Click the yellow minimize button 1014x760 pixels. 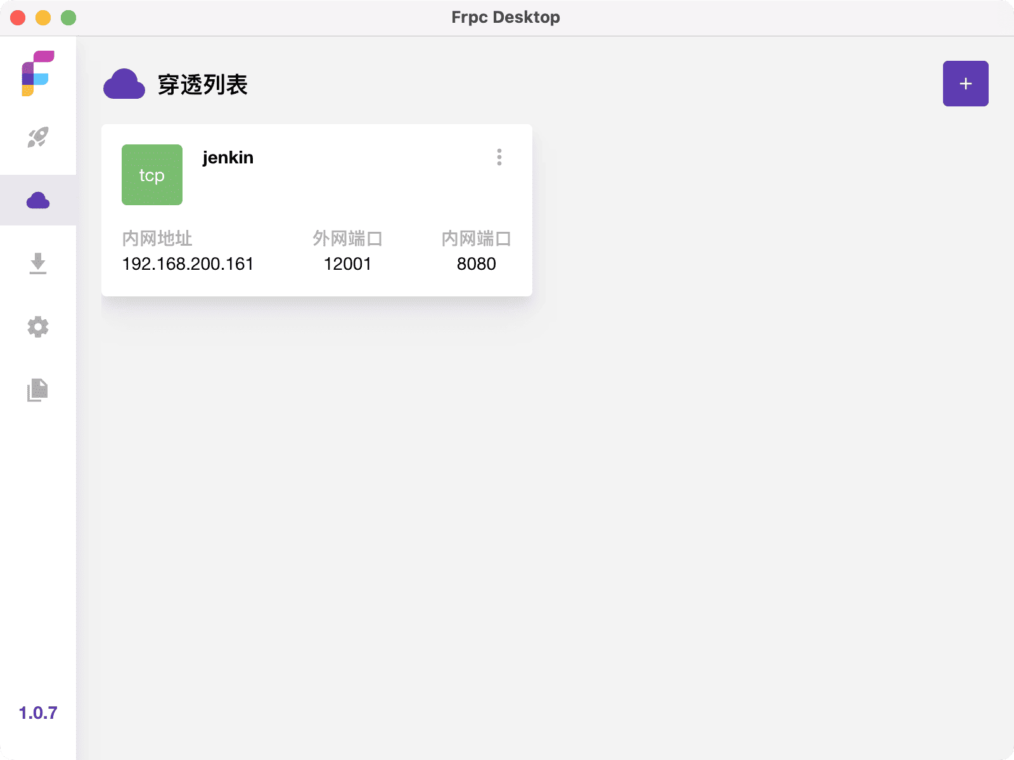pyautogui.click(x=42, y=18)
